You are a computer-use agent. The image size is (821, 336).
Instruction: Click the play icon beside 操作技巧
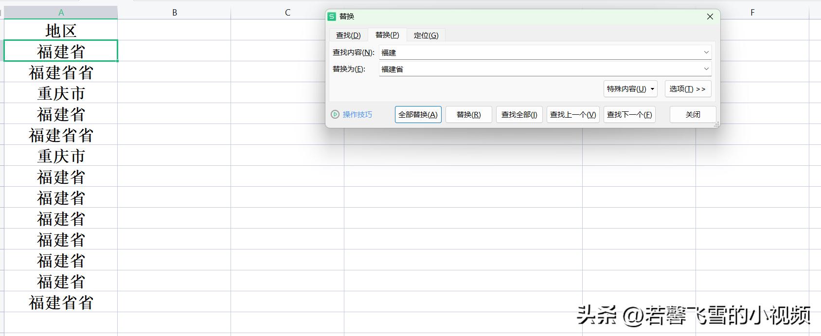click(x=335, y=114)
